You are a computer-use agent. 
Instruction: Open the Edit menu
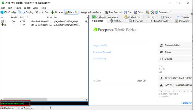coord(10,8)
